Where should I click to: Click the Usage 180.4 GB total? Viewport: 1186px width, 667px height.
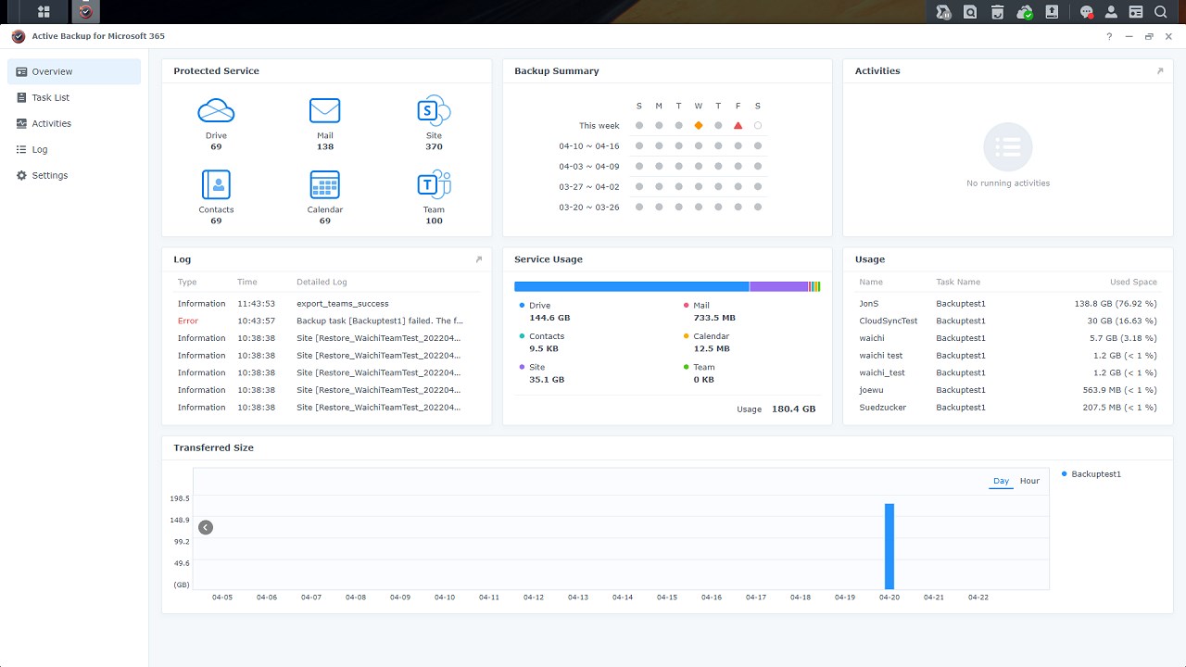coord(776,409)
